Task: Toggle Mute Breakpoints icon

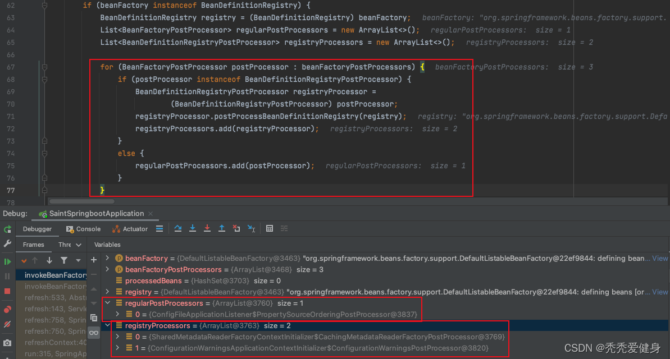Action: pyautogui.click(x=7, y=325)
